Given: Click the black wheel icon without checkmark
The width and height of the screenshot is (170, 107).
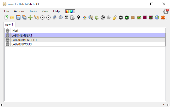Looking at the screenshot, I should (x=121, y=17).
